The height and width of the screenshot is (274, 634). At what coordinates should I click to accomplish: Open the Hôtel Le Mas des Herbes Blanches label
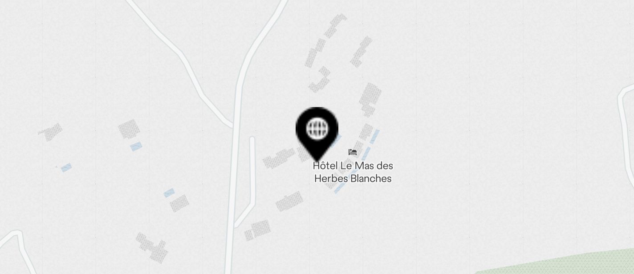(x=353, y=172)
